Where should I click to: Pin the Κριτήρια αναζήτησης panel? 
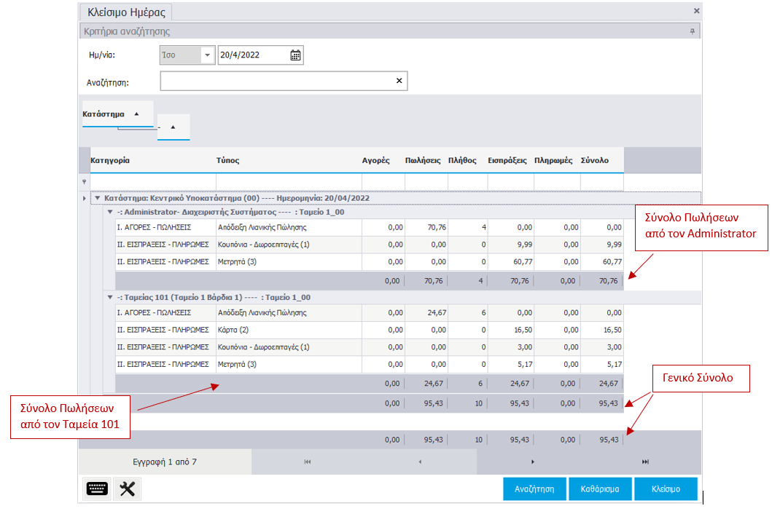(692, 31)
